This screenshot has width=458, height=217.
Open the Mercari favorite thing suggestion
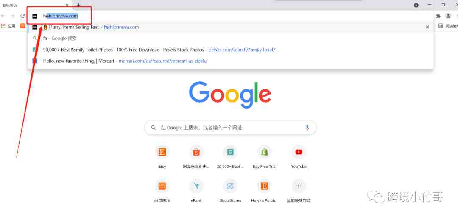(x=230, y=61)
